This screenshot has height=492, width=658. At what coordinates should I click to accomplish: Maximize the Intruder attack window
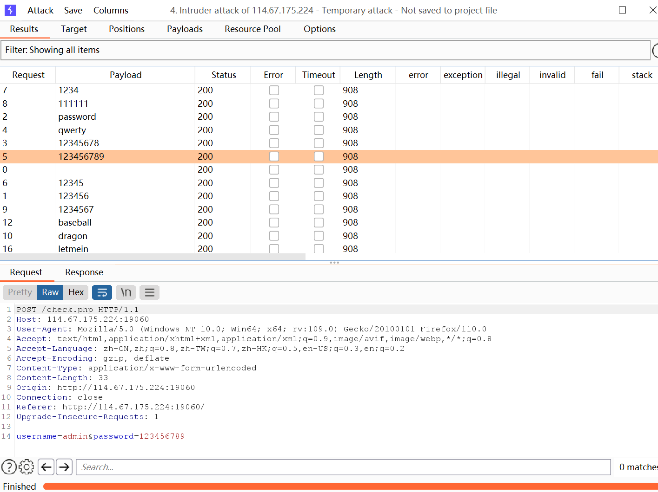622,10
